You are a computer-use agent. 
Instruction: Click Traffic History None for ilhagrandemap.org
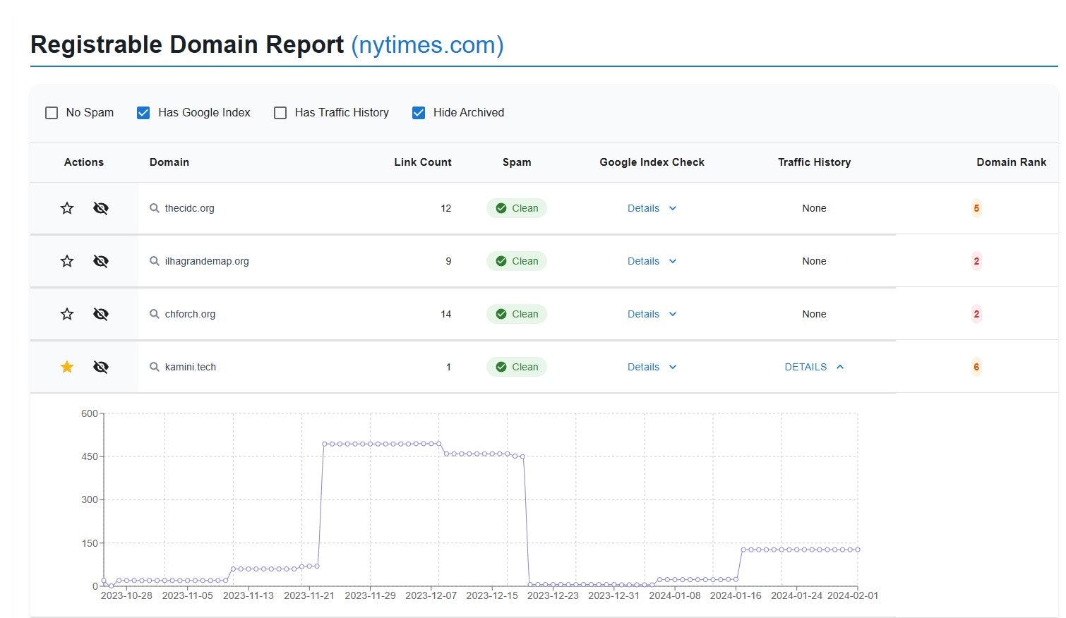(x=814, y=261)
